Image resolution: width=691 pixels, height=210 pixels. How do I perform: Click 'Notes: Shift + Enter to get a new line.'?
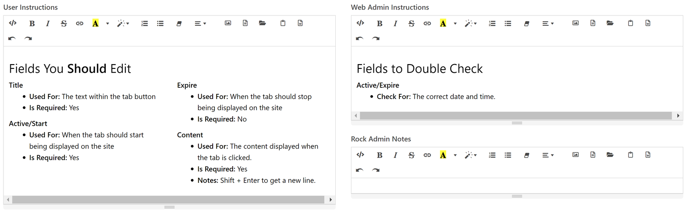coord(257,181)
